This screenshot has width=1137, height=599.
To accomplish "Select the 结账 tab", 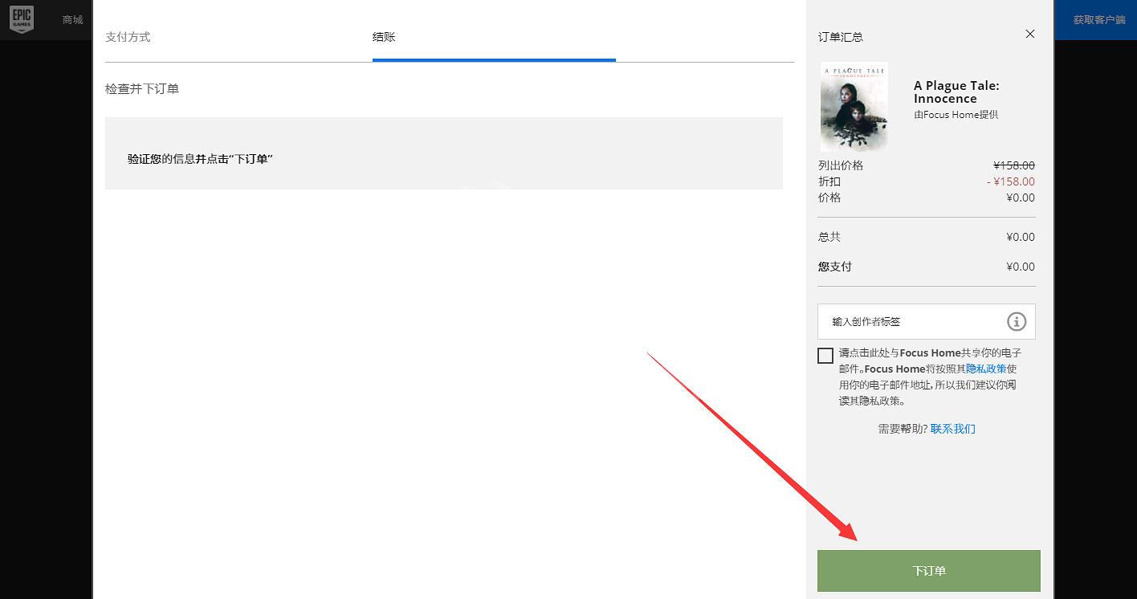I will click(x=384, y=37).
